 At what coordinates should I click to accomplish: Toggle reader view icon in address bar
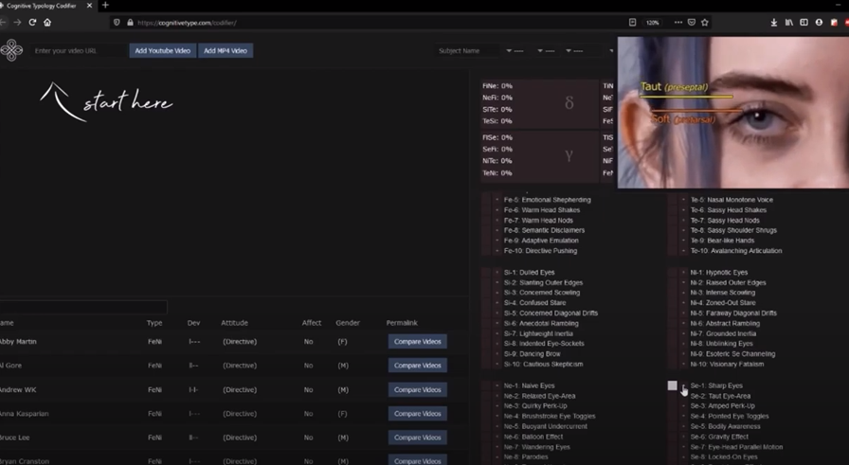[632, 22]
